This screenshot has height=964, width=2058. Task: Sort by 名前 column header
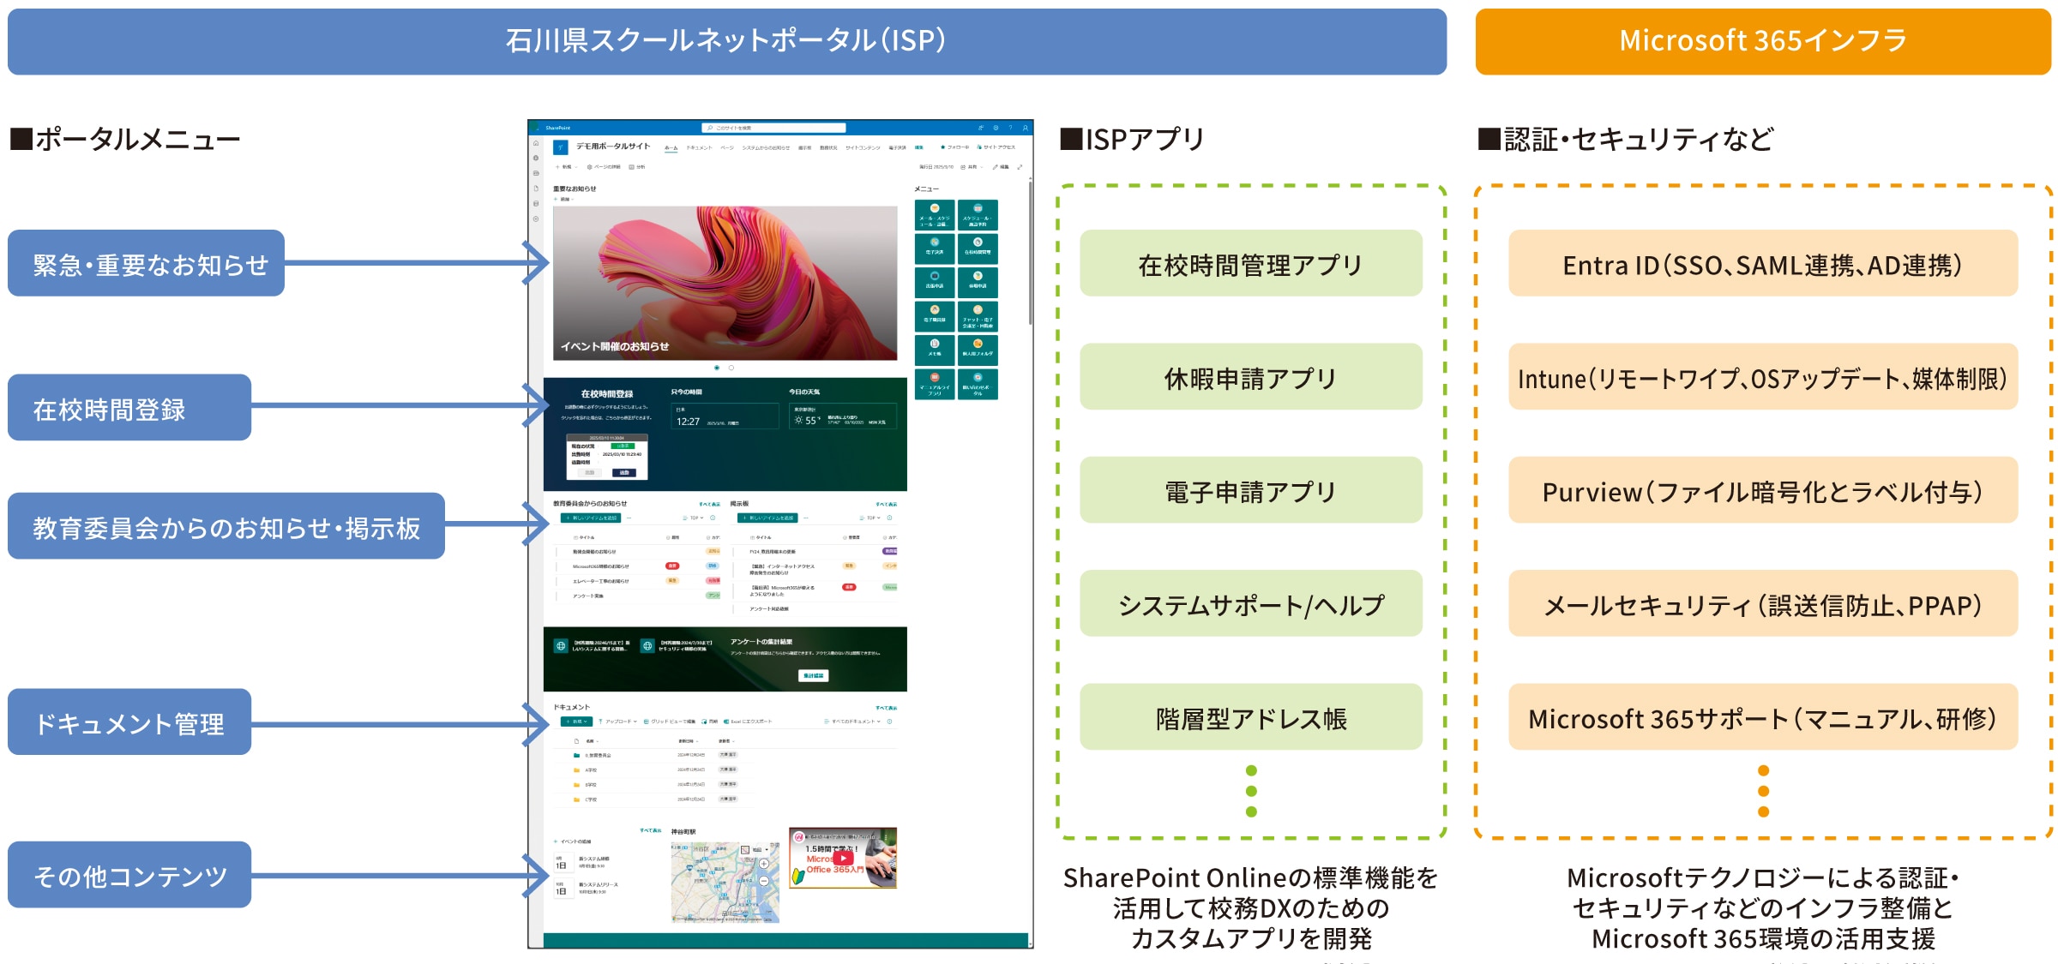pyautogui.click(x=592, y=740)
